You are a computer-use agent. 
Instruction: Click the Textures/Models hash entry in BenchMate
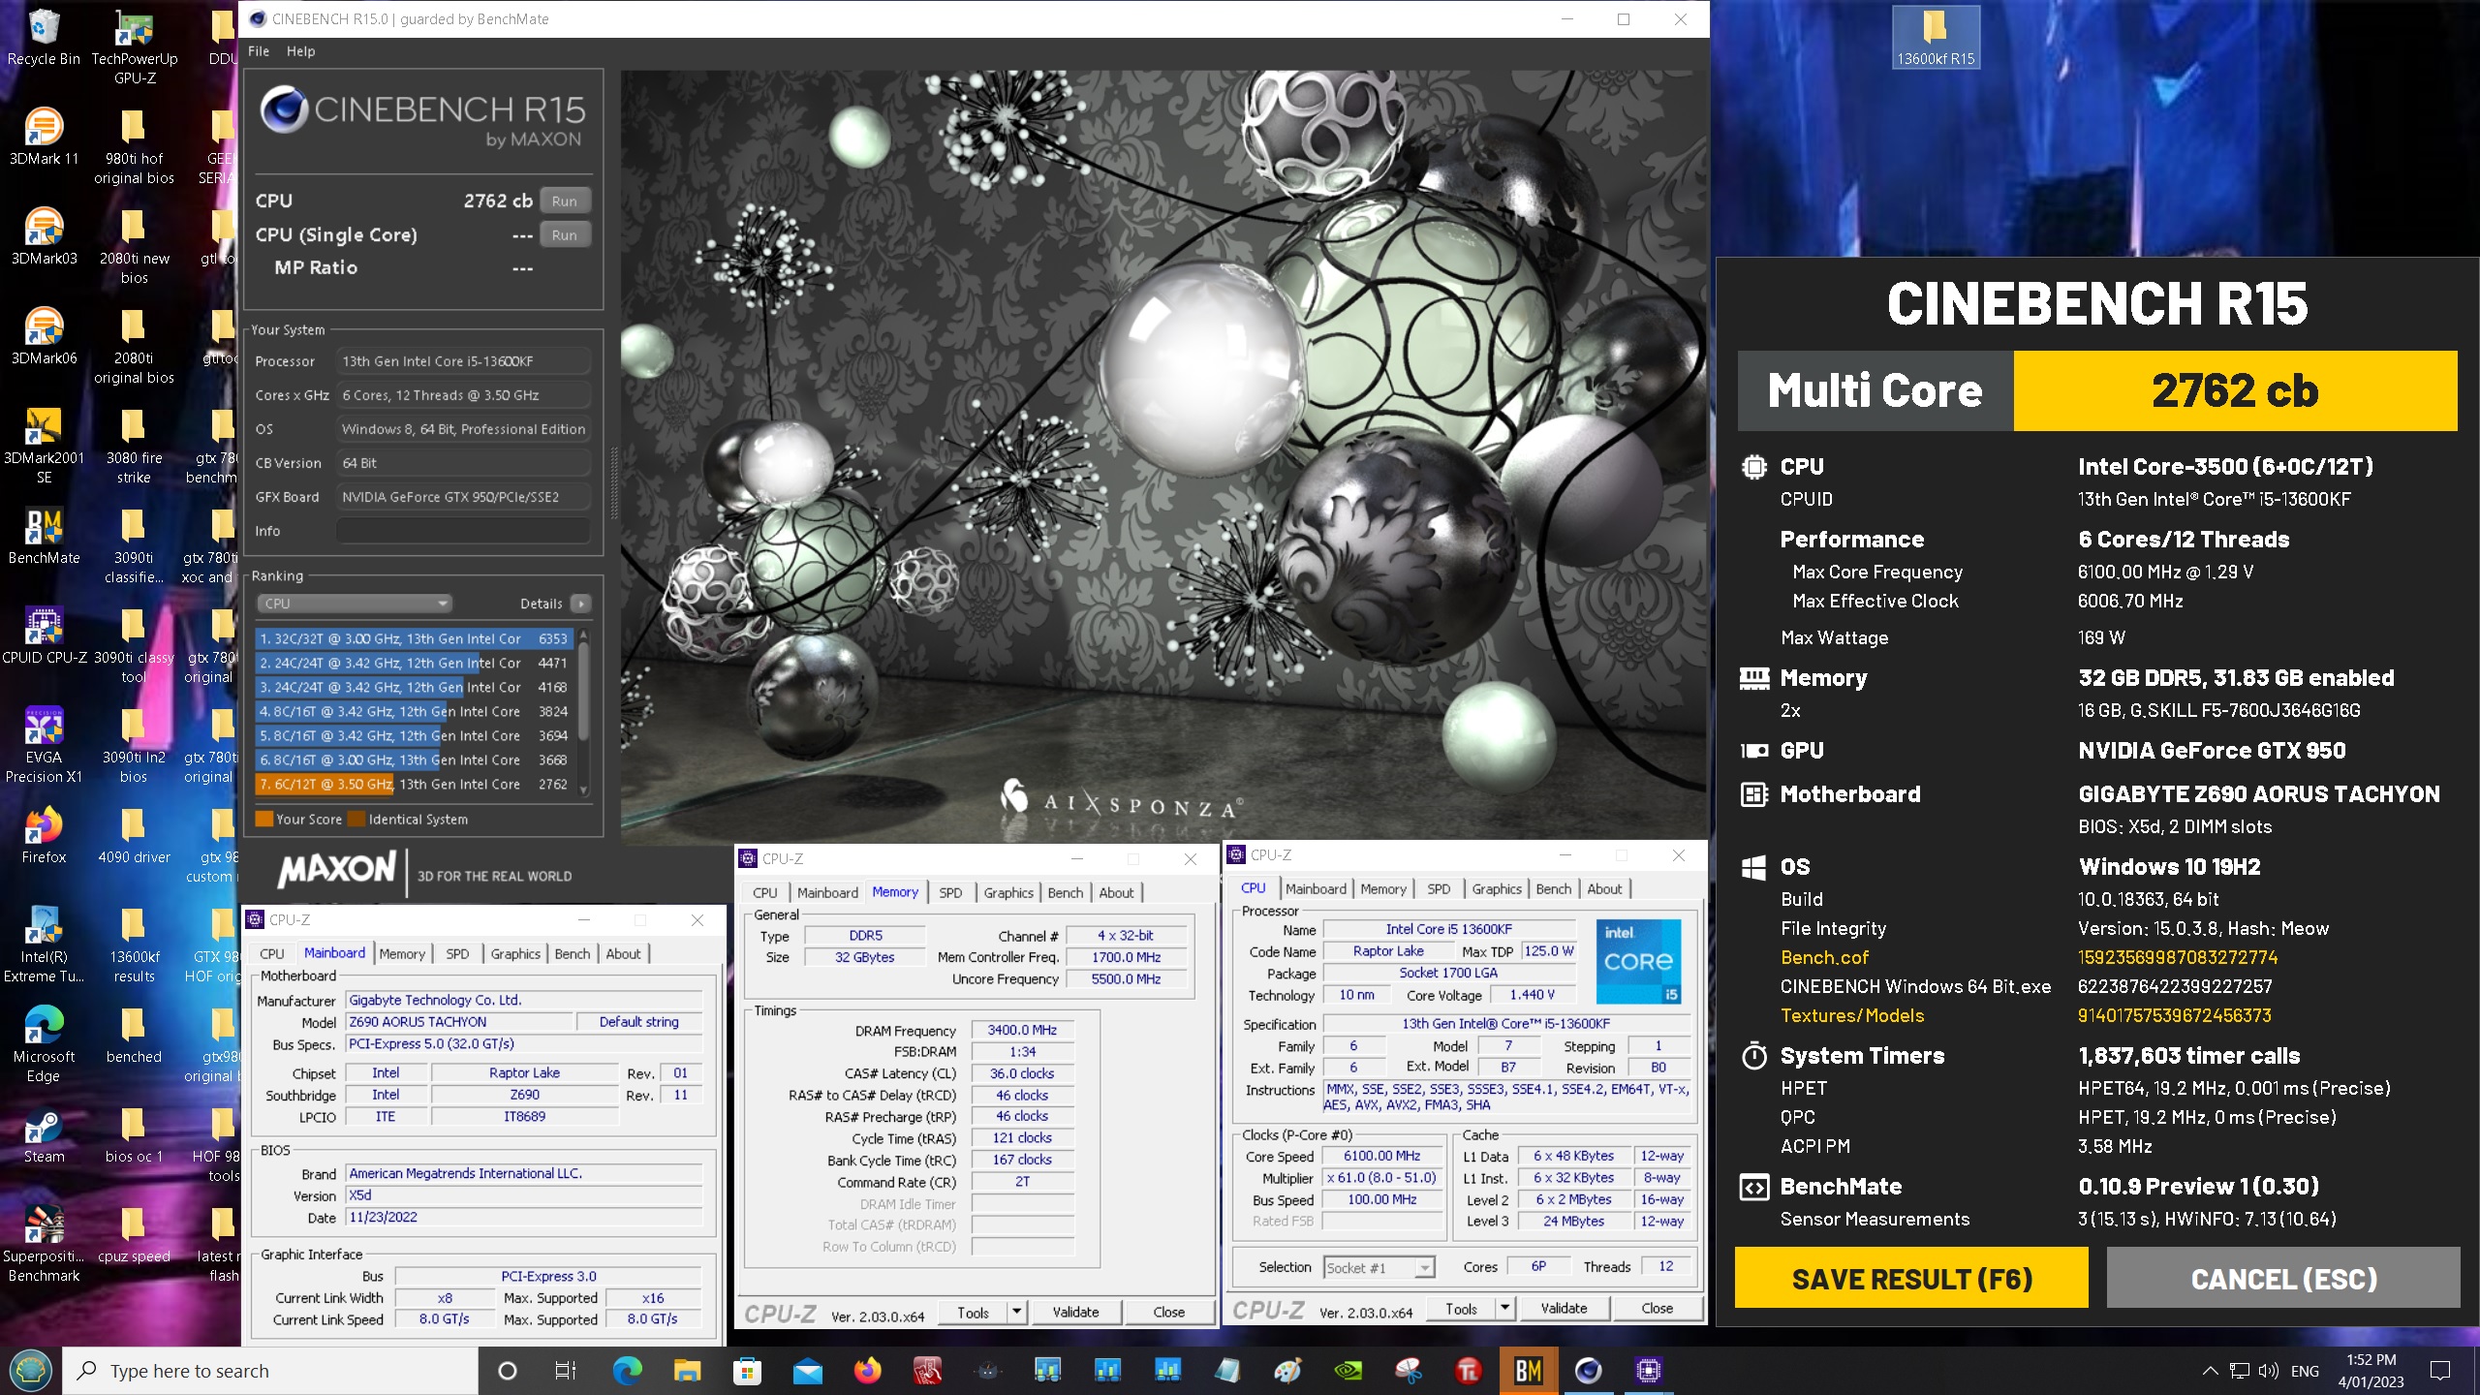(2174, 1015)
